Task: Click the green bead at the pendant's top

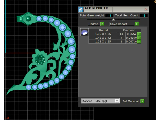Action: [28, 19]
